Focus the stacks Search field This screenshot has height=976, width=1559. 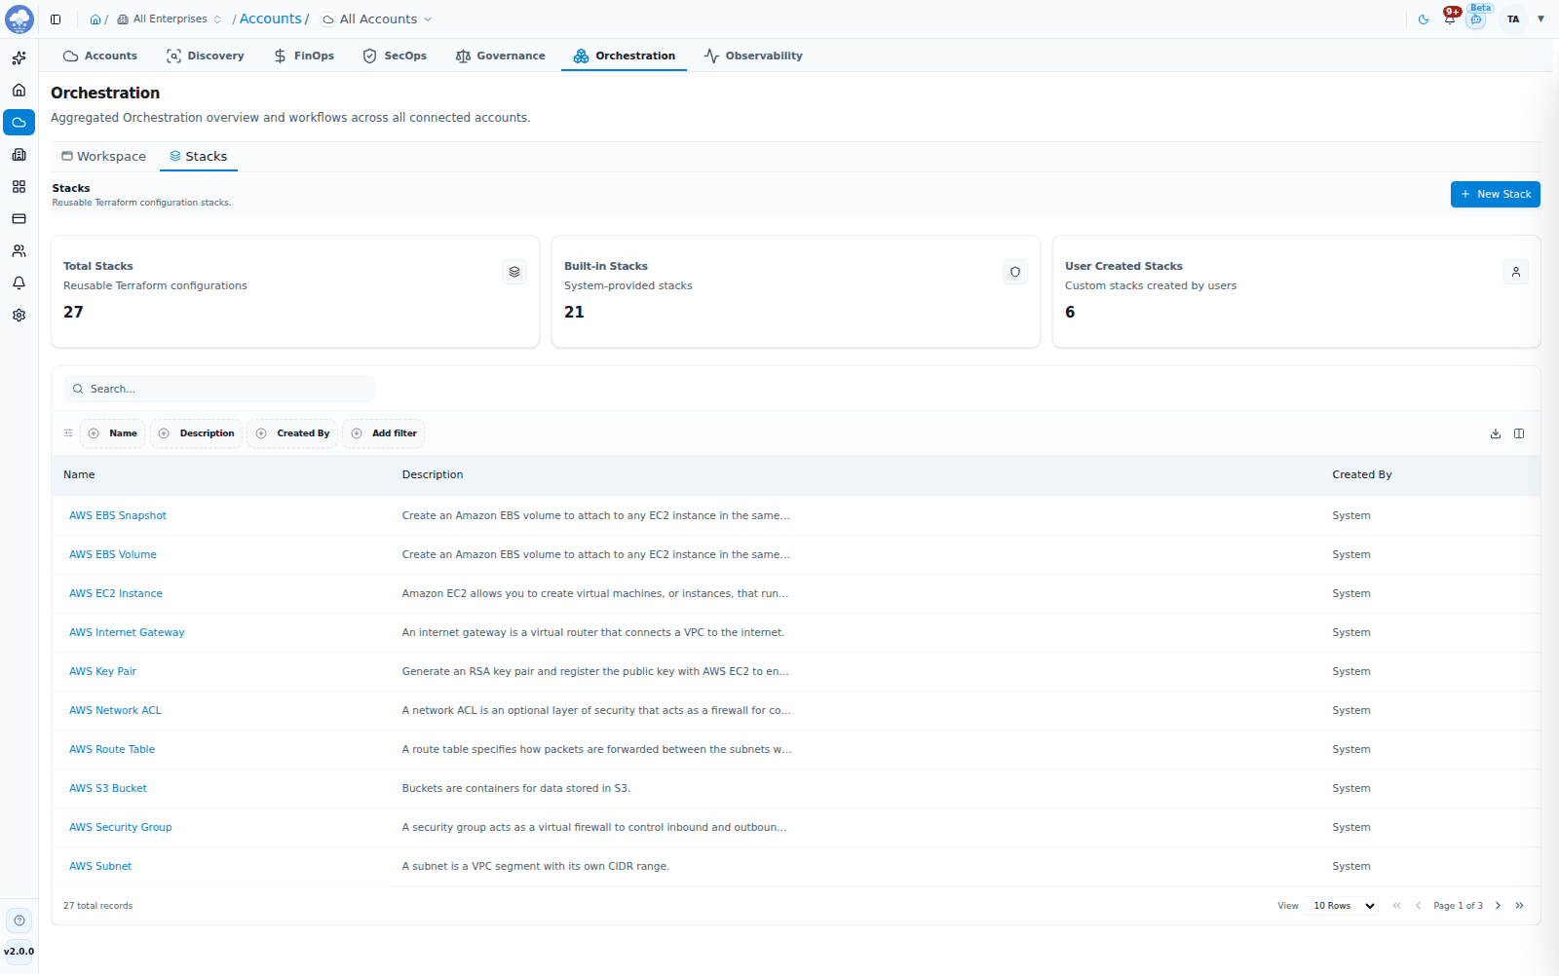tap(219, 389)
